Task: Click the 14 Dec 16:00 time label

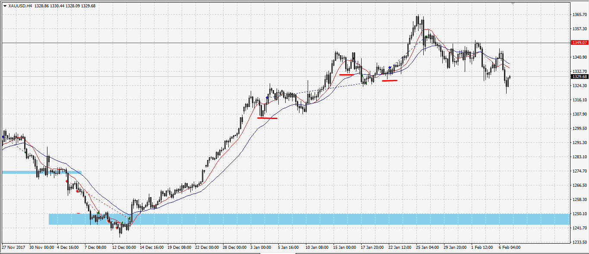Action: click(152, 248)
